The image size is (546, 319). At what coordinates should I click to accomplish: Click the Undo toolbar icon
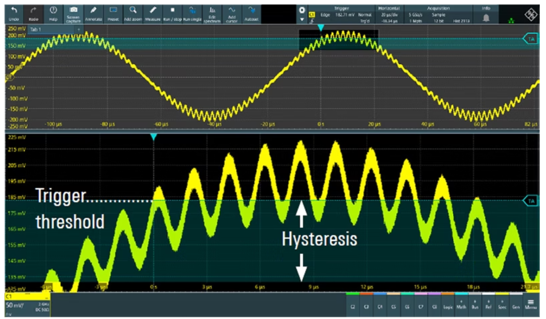click(14, 14)
